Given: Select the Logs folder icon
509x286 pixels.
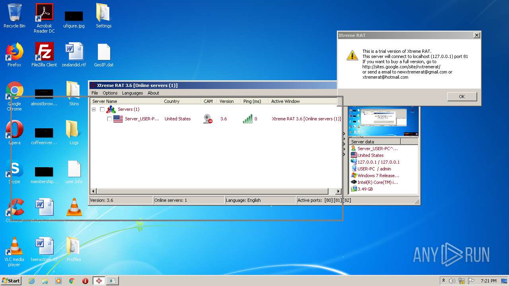Looking at the screenshot, I should (74, 133).
